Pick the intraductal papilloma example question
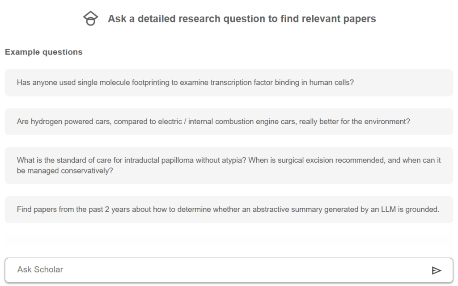 tap(229, 165)
